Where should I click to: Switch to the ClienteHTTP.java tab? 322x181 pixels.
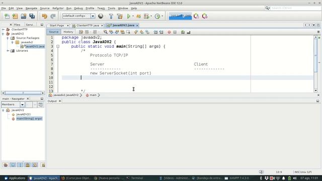click(x=88, y=26)
